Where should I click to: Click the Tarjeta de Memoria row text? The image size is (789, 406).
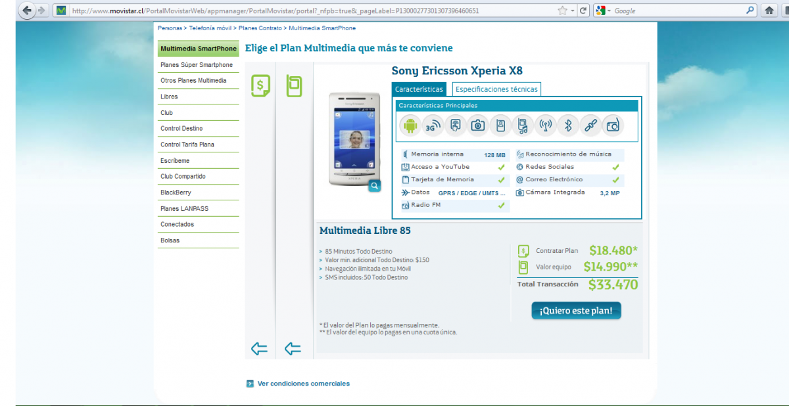442,179
